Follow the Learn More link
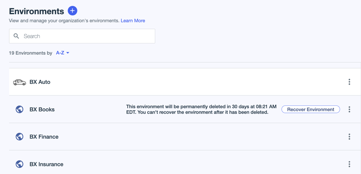The height and width of the screenshot is (174, 361). tap(133, 20)
